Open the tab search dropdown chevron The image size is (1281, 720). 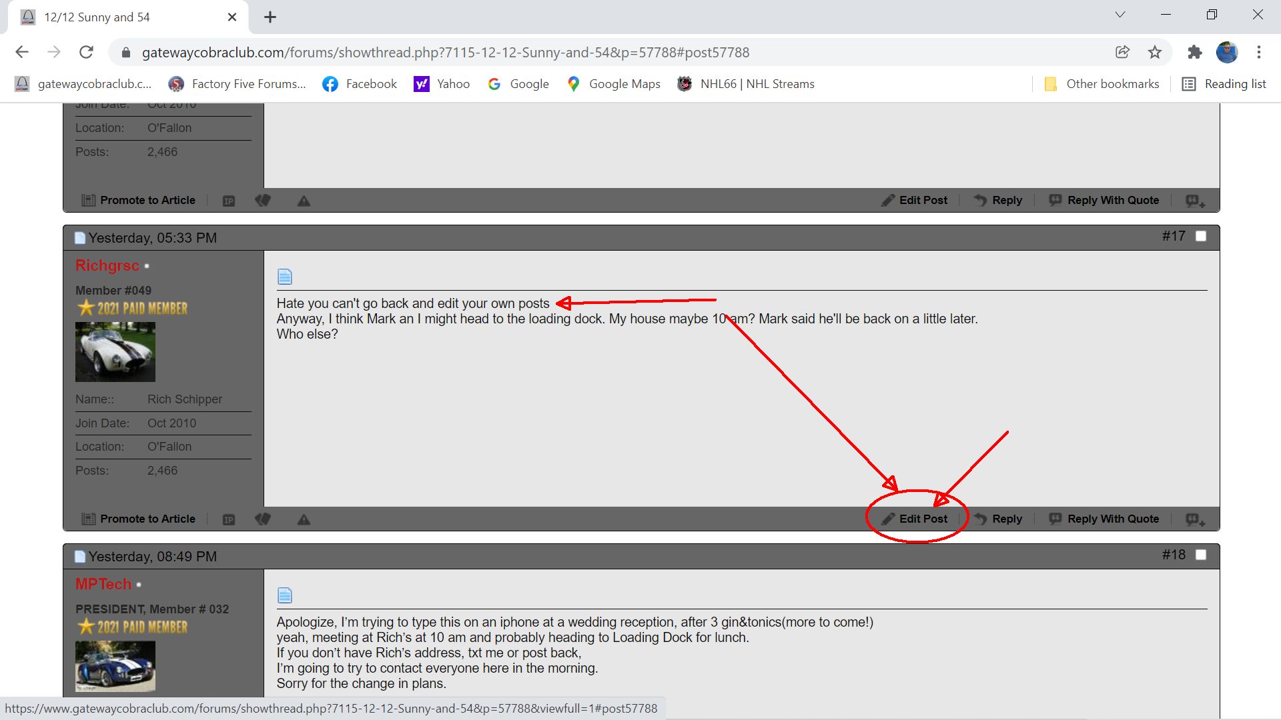click(1120, 15)
